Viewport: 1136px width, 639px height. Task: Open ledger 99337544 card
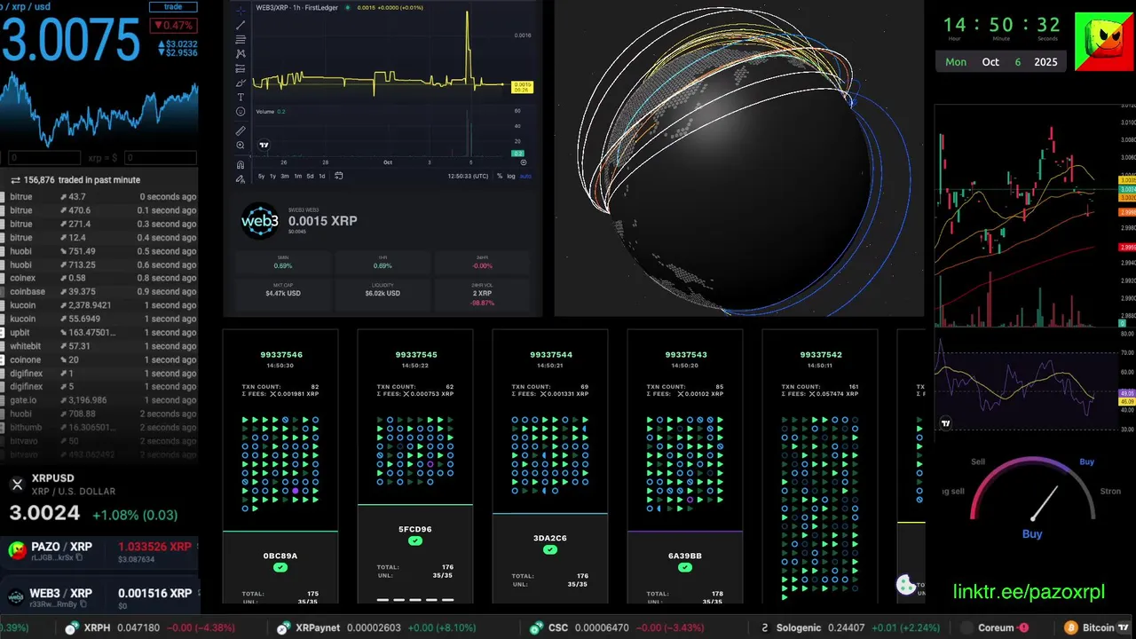pyautogui.click(x=550, y=468)
